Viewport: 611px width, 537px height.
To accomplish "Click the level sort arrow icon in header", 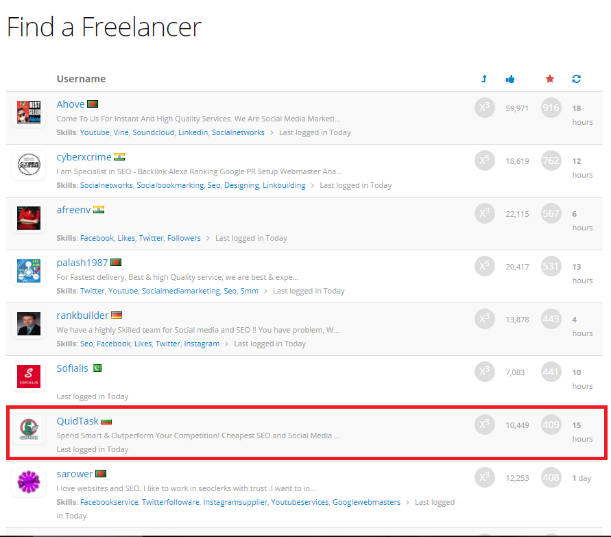I will [x=484, y=79].
